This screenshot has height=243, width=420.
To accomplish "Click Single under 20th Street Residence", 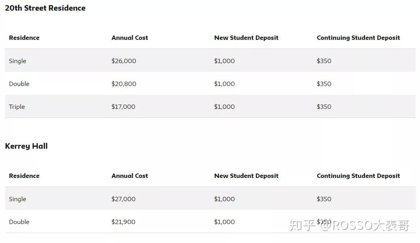I will (x=17, y=61).
